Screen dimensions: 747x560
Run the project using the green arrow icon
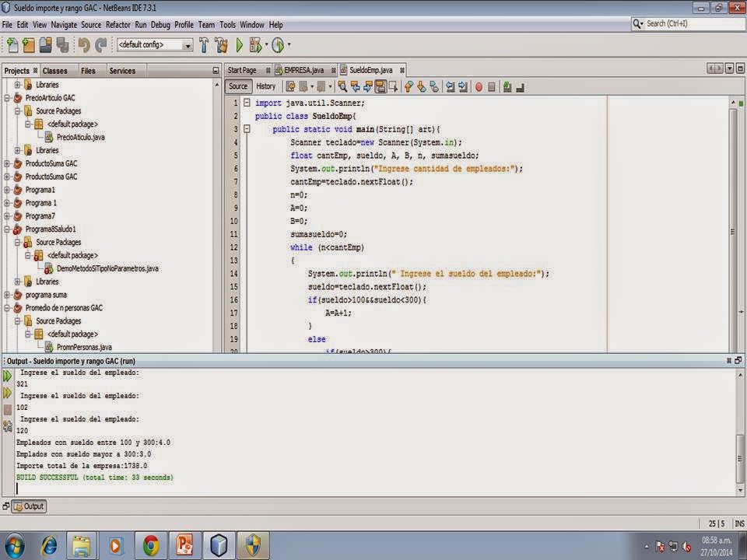(238, 44)
